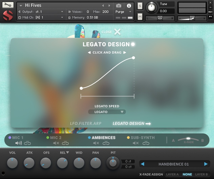Click the A/B X-FADE slider handle
214x179 pixels.
[188, 138]
